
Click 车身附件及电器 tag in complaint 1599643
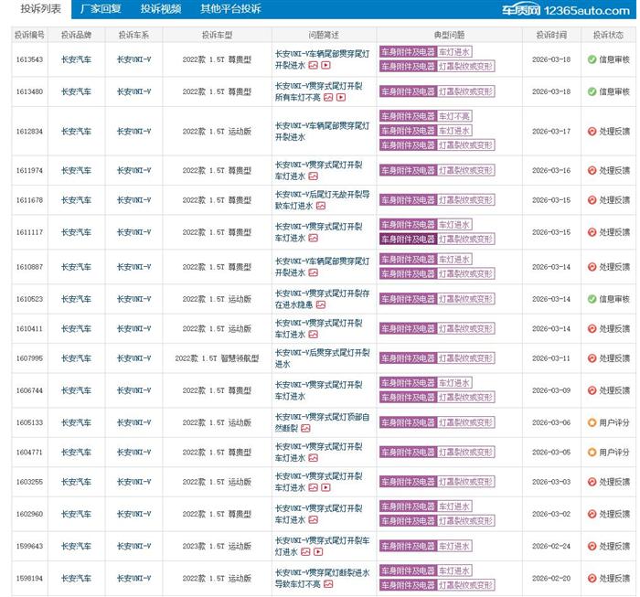408,546
